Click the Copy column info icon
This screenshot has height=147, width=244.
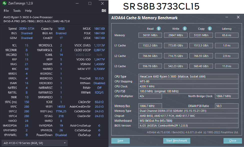(209, 28)
